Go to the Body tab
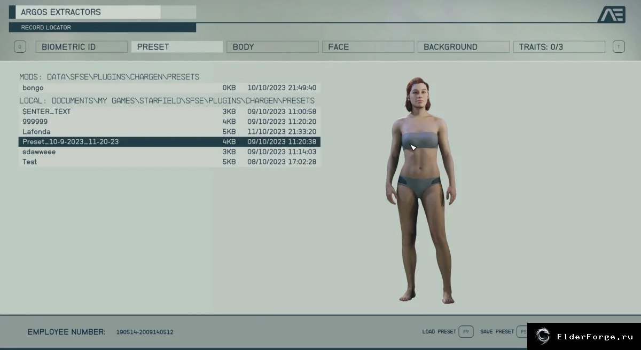This screenshot has width=641, height=350. 272,47
